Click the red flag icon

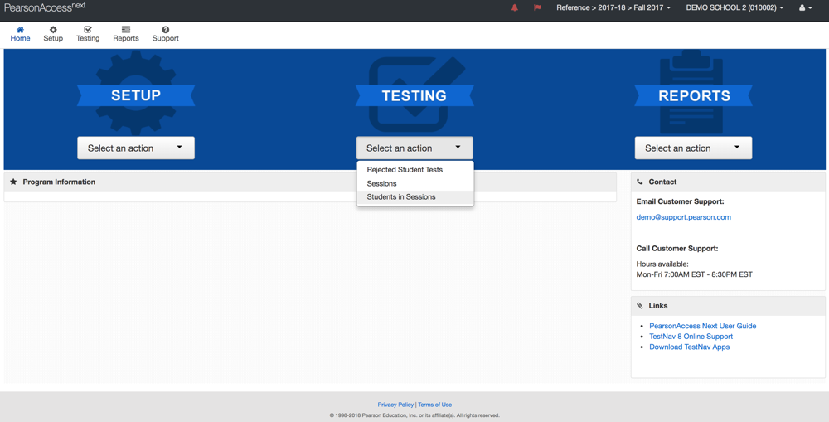pos(537,8)
